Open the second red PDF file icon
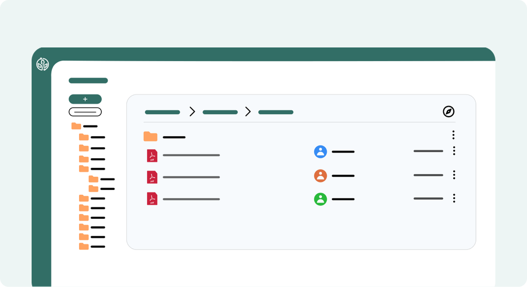This screenshot has height=287, width=527. [x=152, y=177]
